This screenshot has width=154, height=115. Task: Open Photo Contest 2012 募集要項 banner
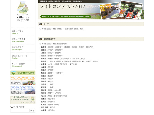point(23,80)
